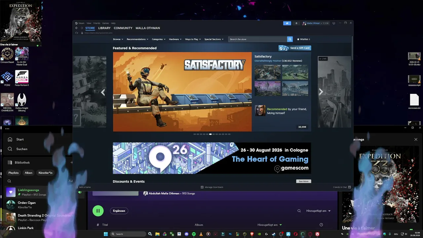Open the Categories dropdown

point(159,39)
